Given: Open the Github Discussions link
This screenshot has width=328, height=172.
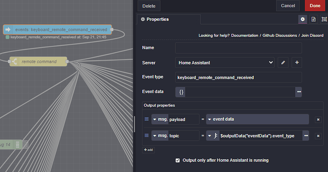Looking at the screenshot, I should click(x=280, y=35).
